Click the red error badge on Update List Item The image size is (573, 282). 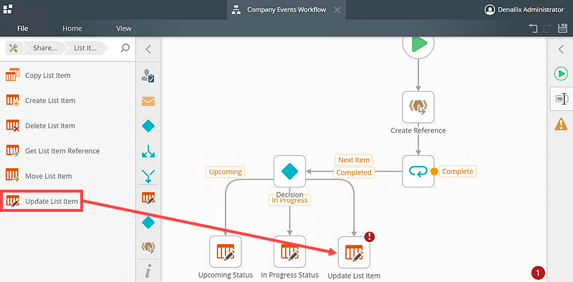(370, 236)
